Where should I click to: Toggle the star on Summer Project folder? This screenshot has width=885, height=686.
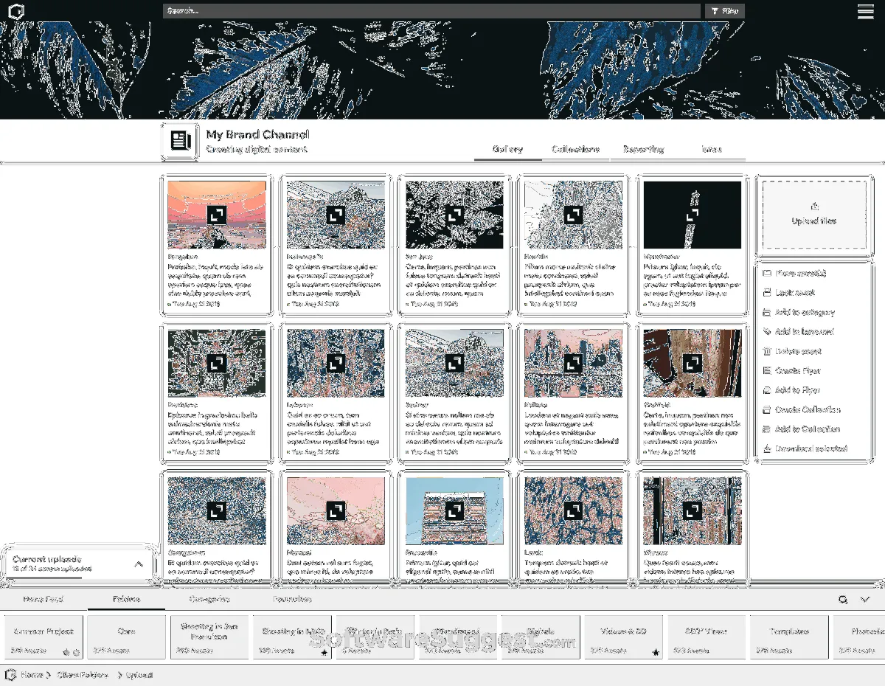(x=66, y=652)
